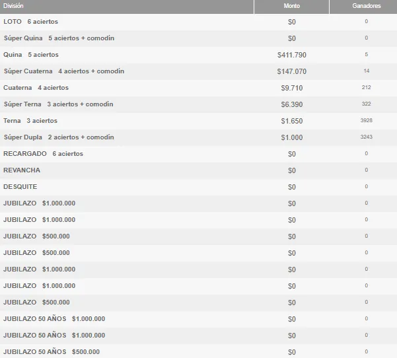The height and width of the screenshot is (358, 397).
Task: Click the Monto column header
Action: pos(291,6)
